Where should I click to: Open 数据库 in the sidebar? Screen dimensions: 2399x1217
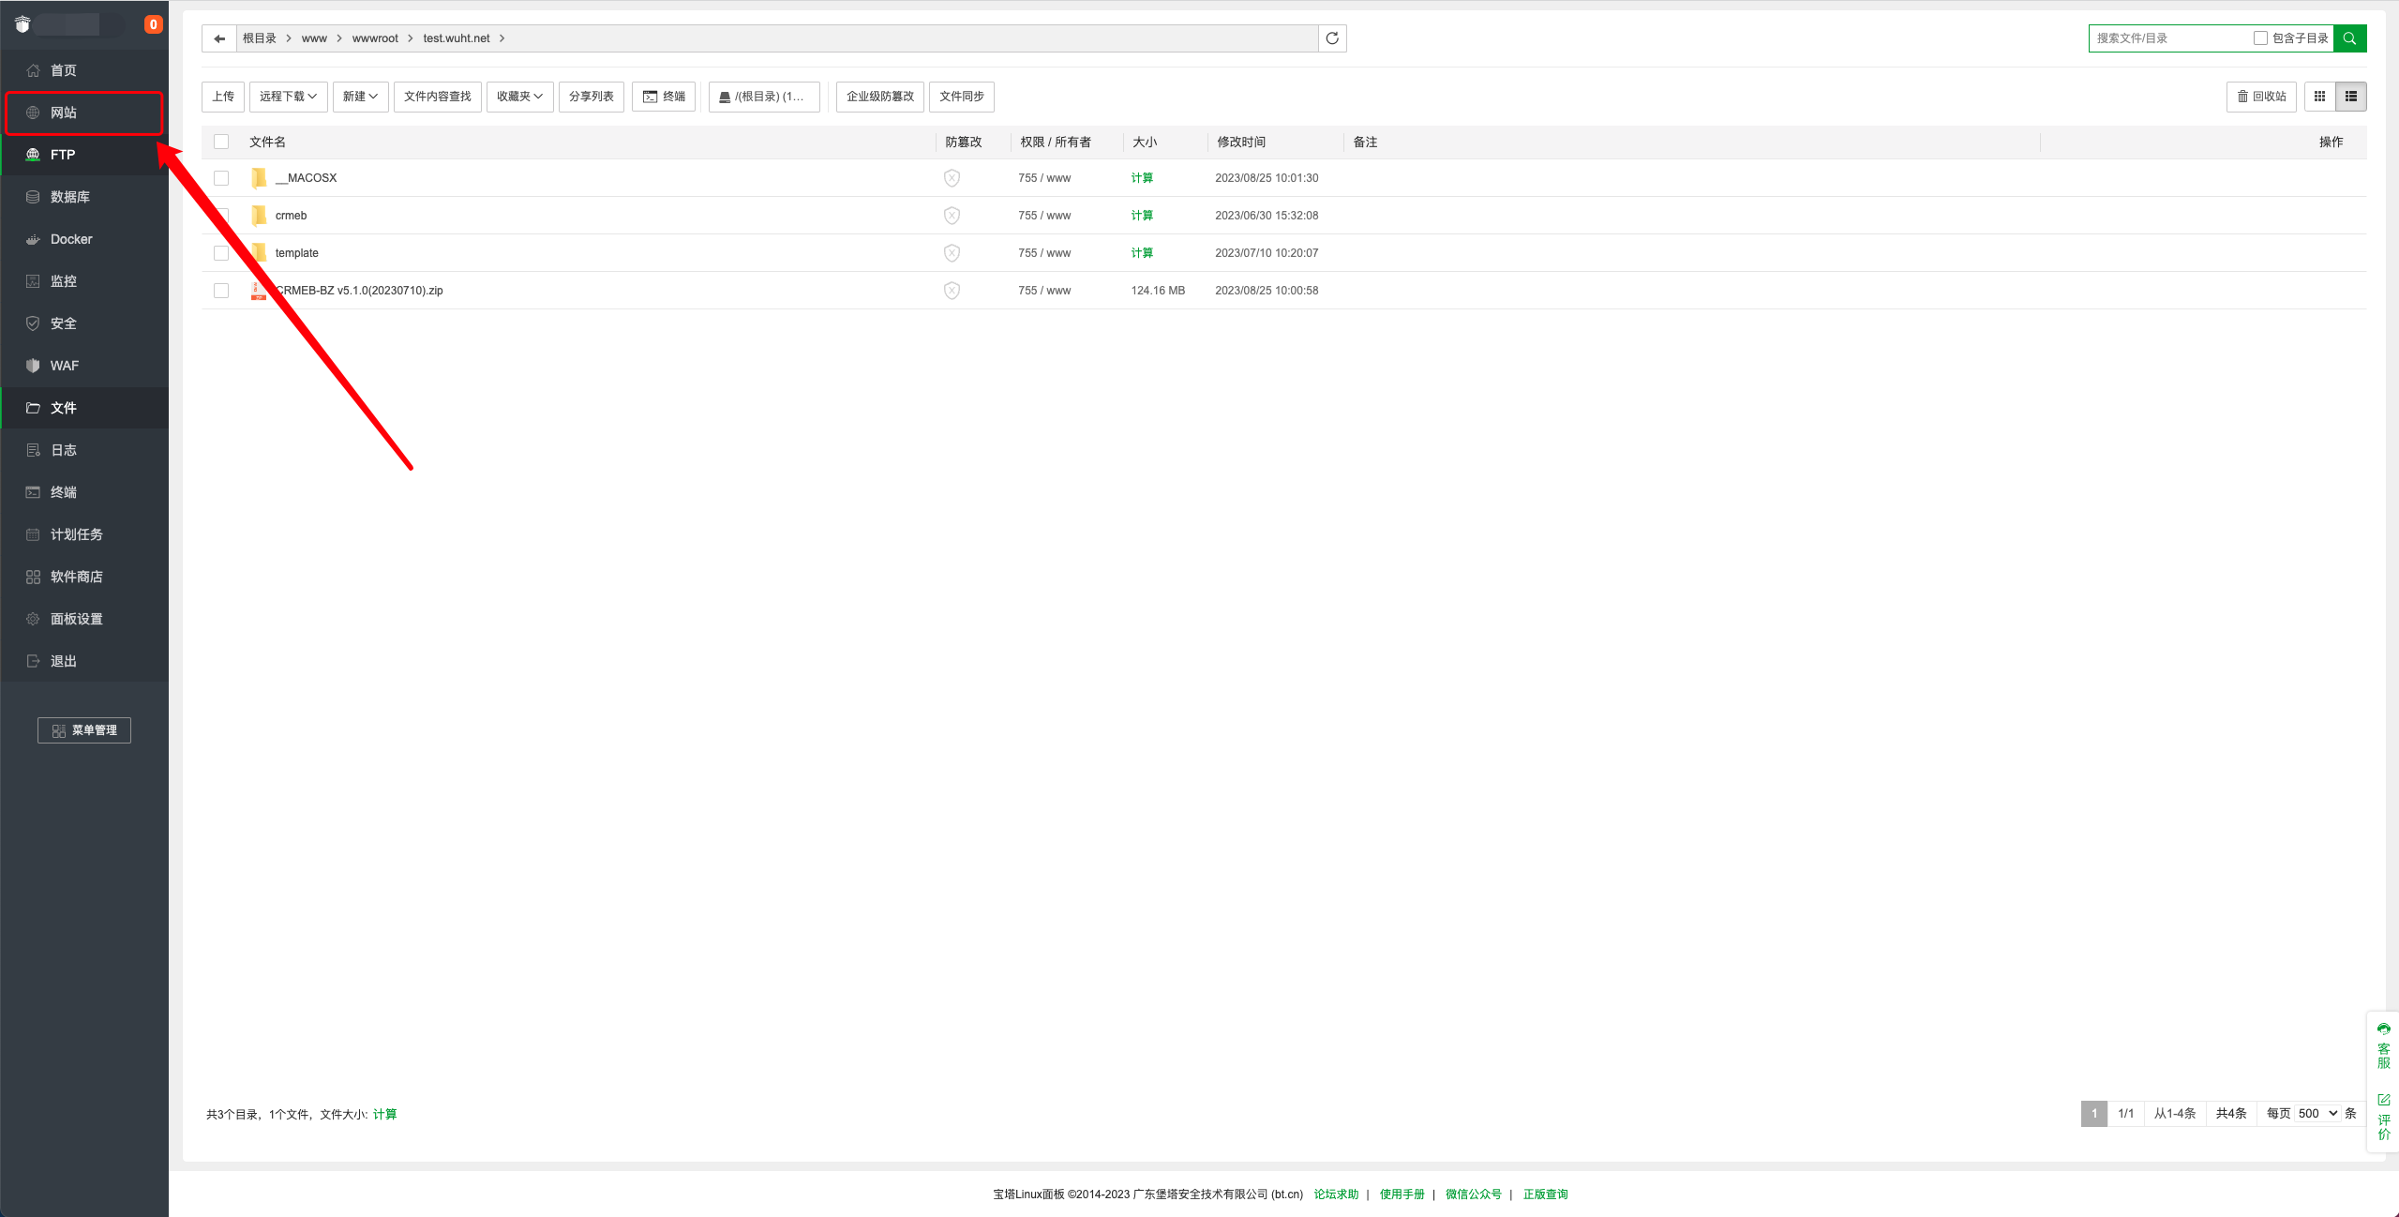pyautogui.click(x=70, y=197)
